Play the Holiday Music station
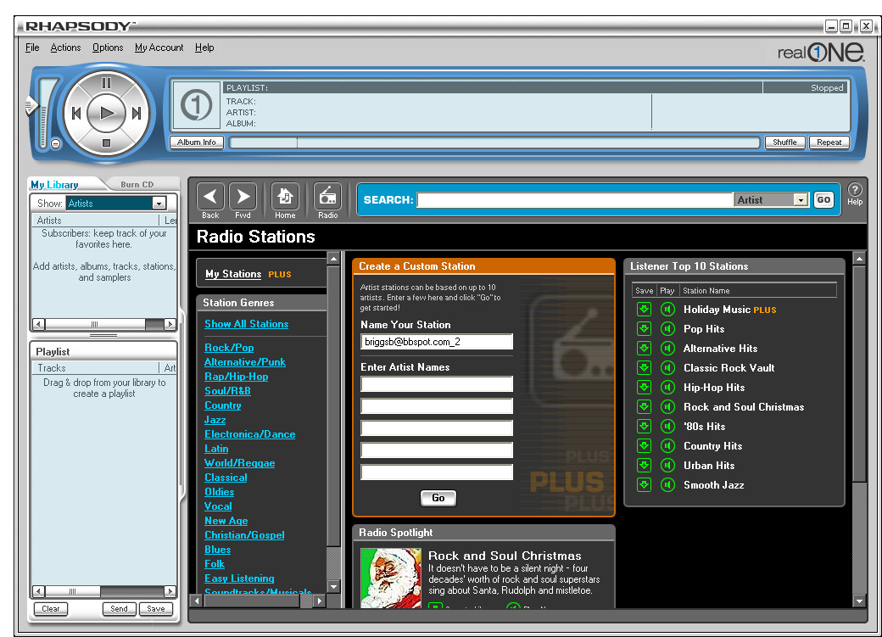882x637 pixels. tap(667, 310)
